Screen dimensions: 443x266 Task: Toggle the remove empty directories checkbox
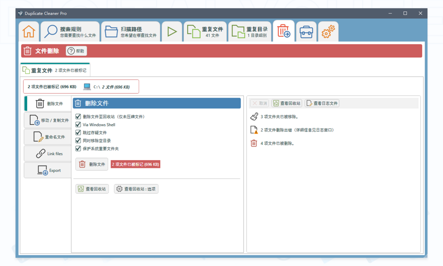78,141
